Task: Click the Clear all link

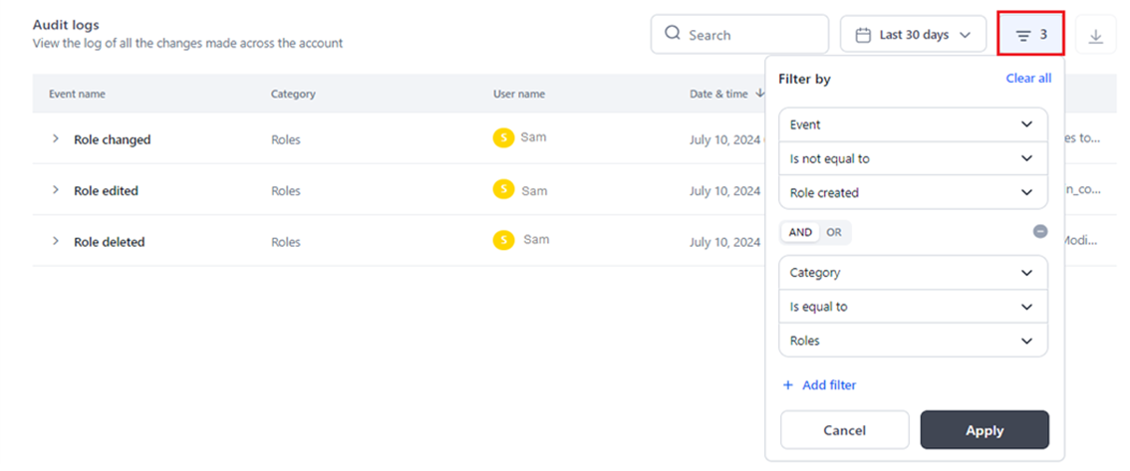Action: [1027, 78]
